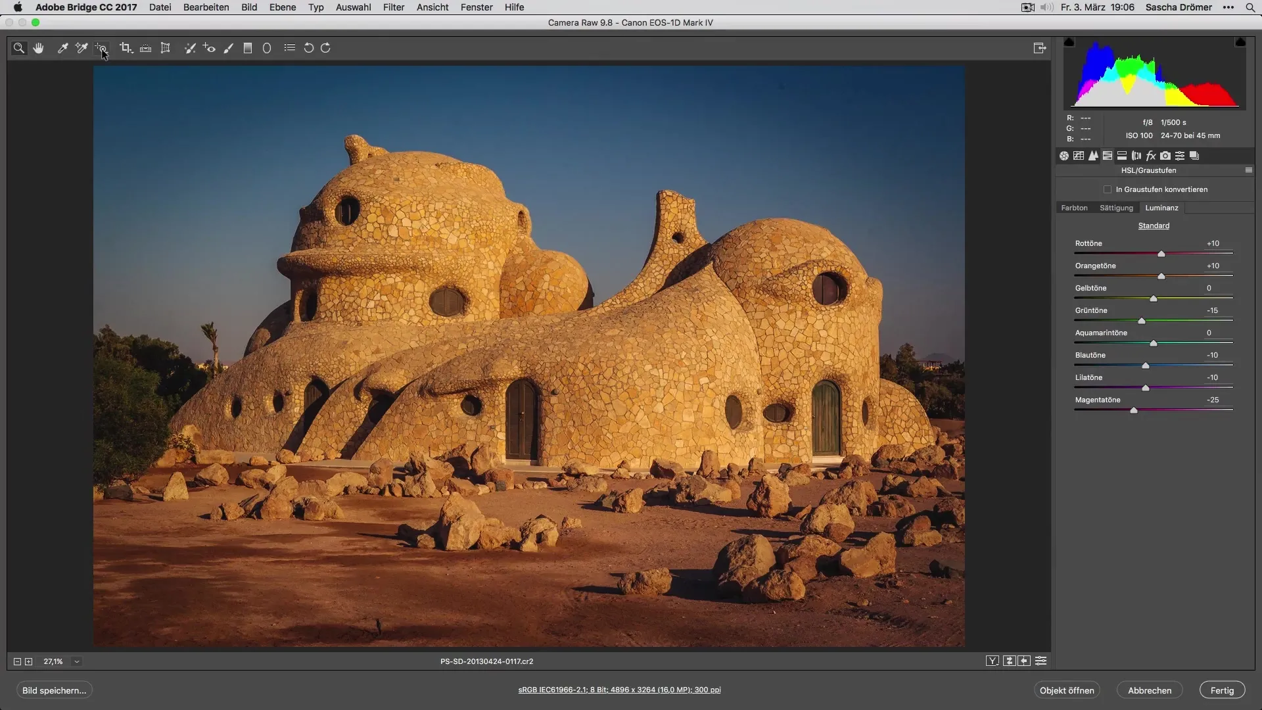Switch to Farbton tab
1262x710 pixels.
click(x=1074, y=208)
